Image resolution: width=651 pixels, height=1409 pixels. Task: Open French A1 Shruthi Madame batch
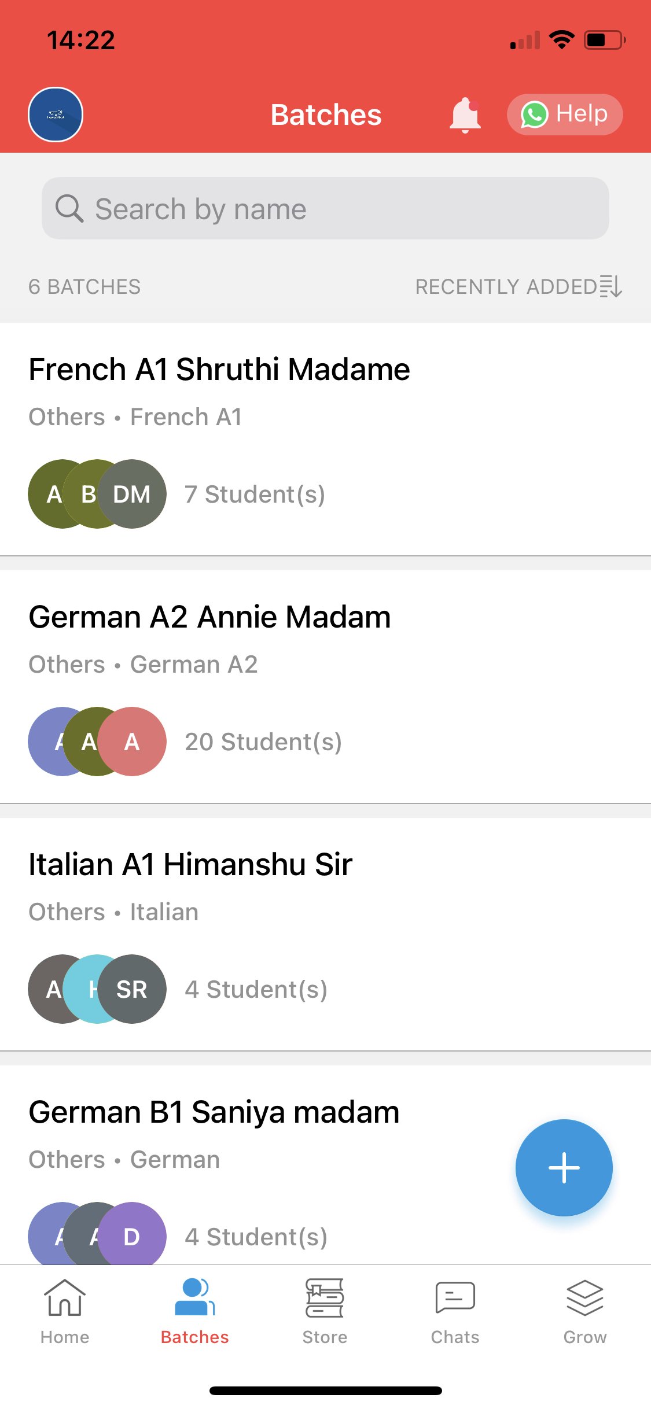pos(220,370)
